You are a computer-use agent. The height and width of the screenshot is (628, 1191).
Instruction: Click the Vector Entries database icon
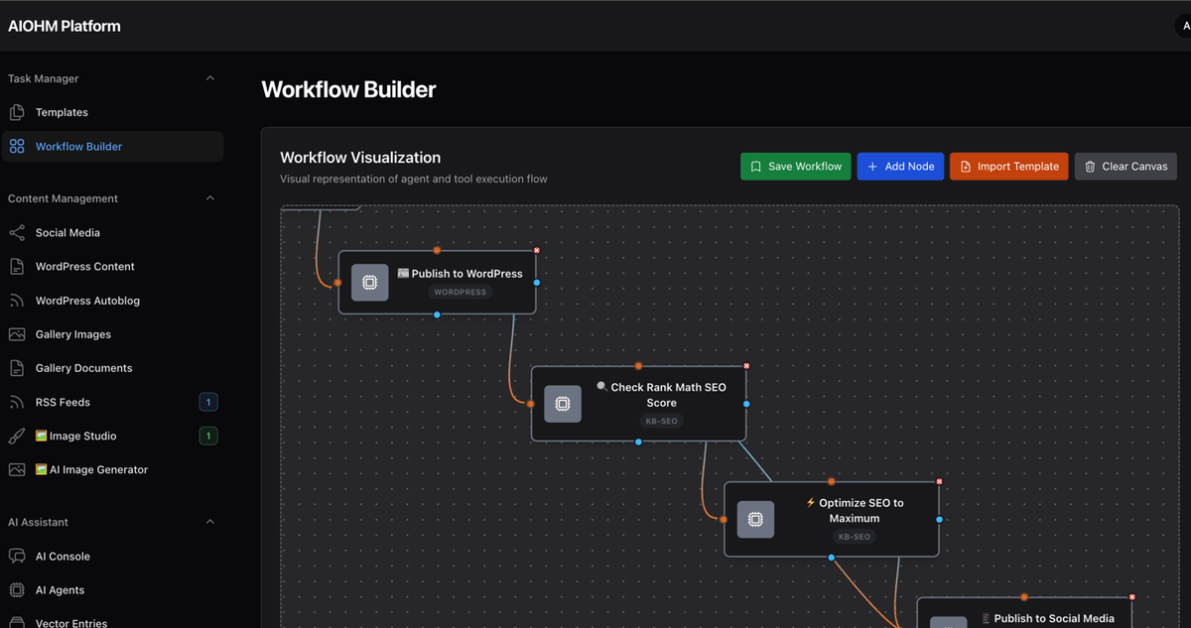point(17,622)
